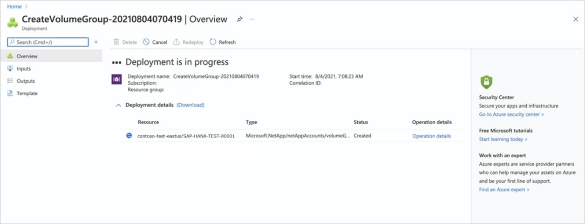Select resource contoso-test-eastus/SAP-HANA-TEST-00001

click(186, 136)
